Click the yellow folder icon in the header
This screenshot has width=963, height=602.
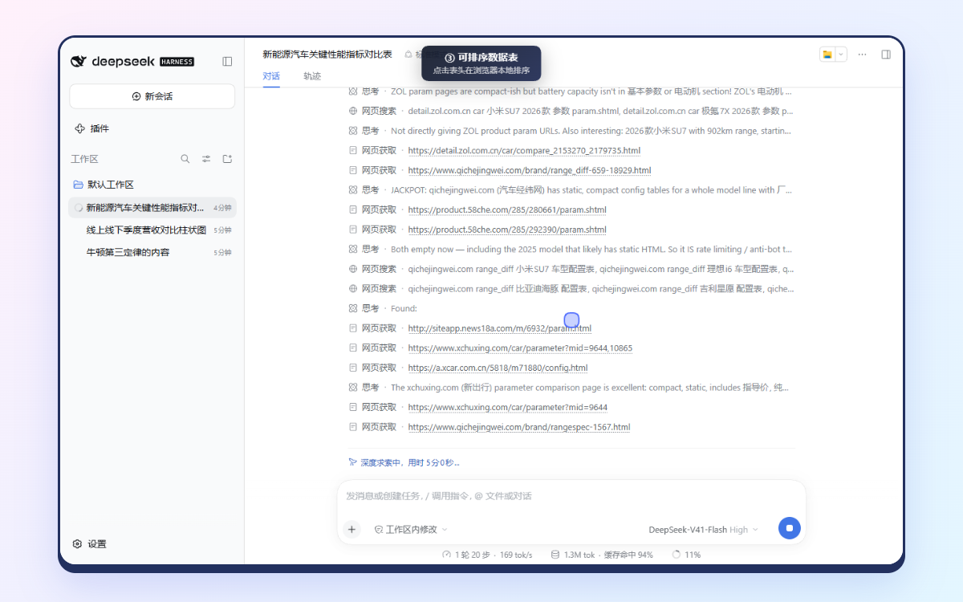tap(827, 55)
